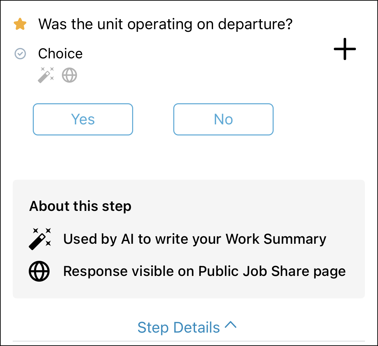Click the plus icon to add content

pyautogui.click(x=345, y=49)
